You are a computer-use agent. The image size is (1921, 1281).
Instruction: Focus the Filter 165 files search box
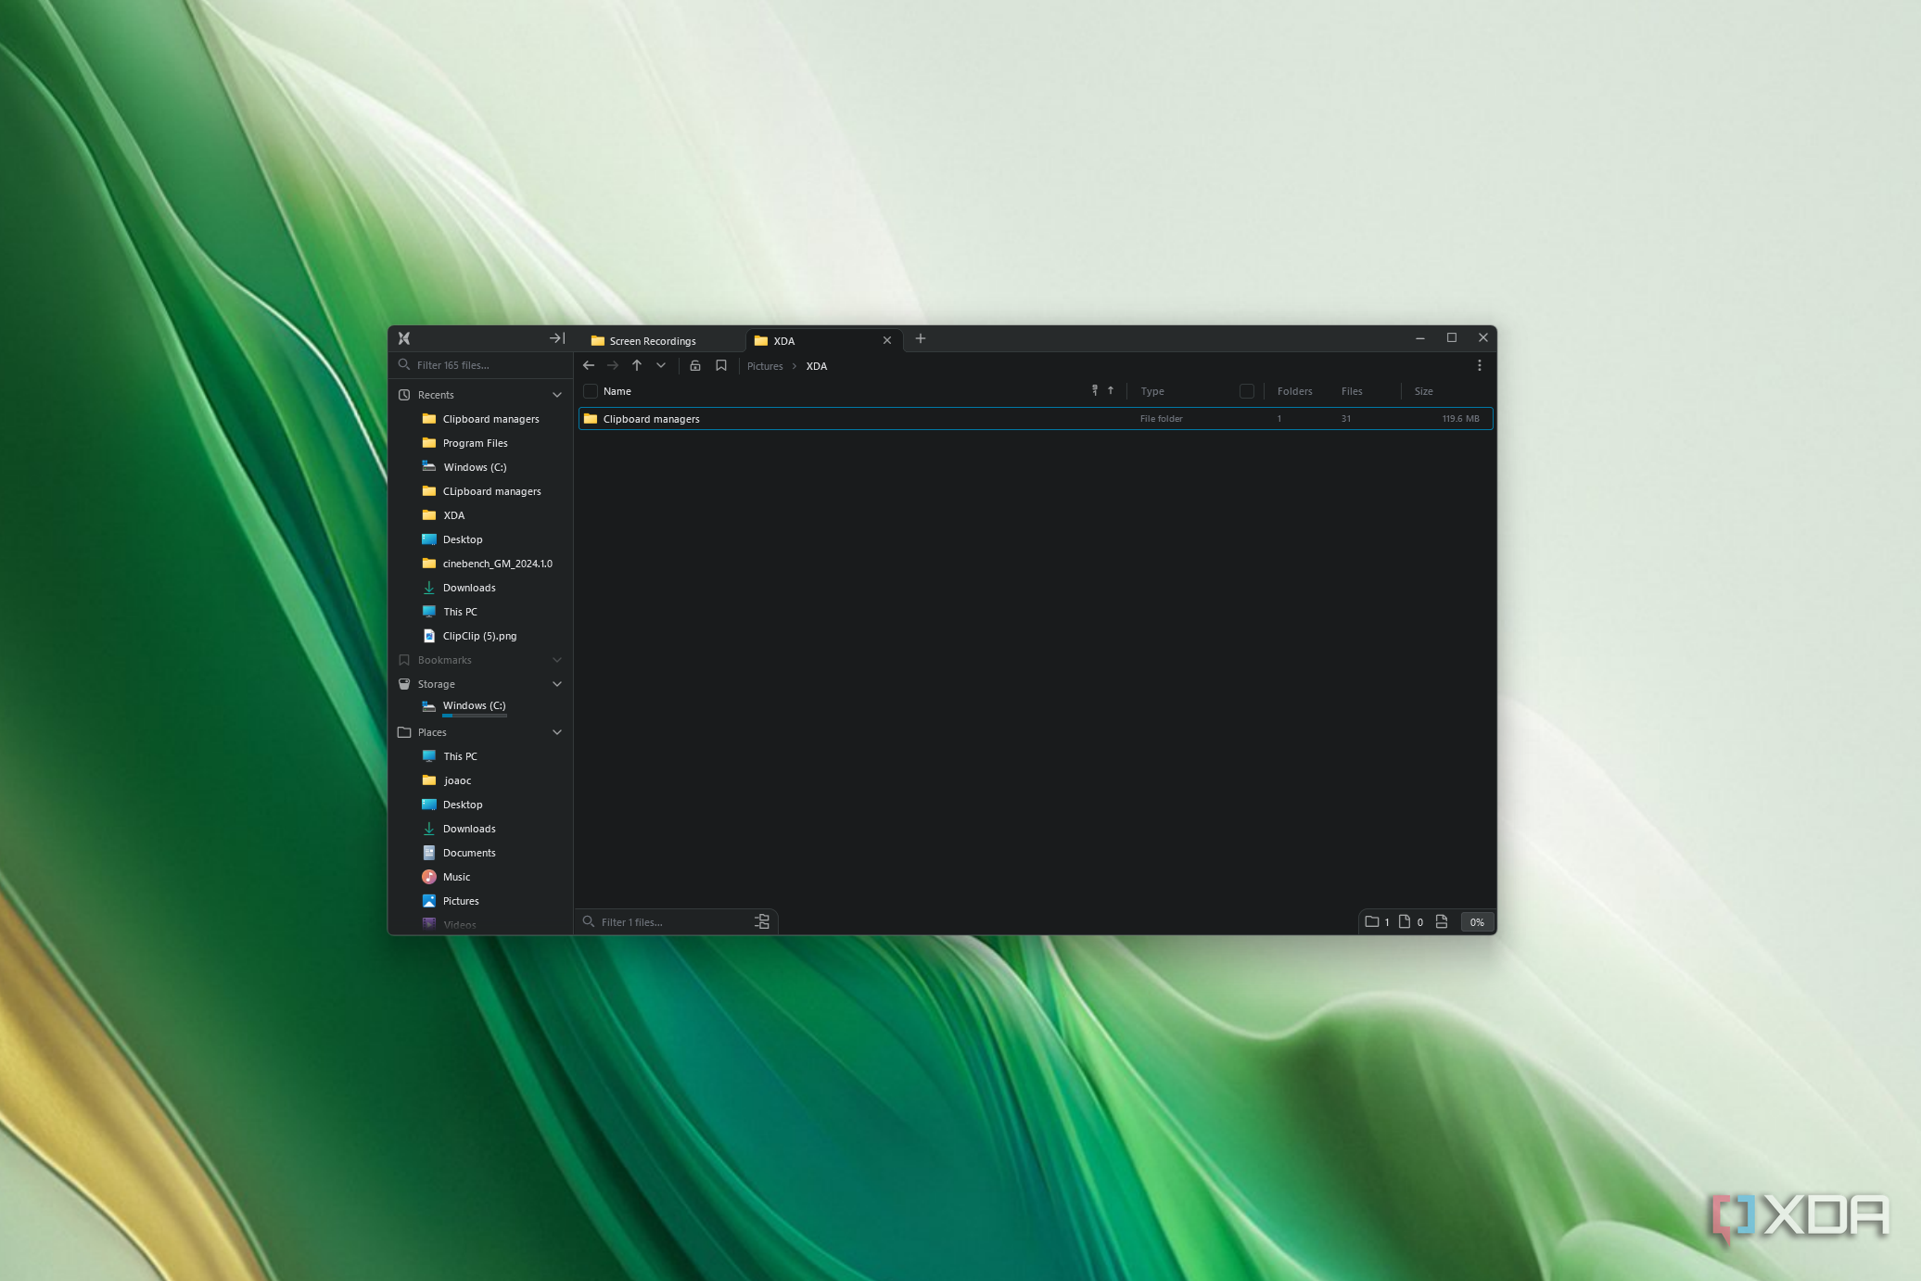pos(480,365)
